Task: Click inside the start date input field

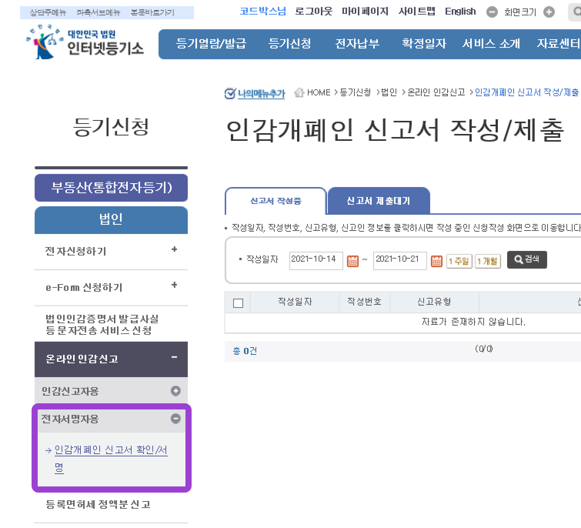Action: [x=316, y=260]
